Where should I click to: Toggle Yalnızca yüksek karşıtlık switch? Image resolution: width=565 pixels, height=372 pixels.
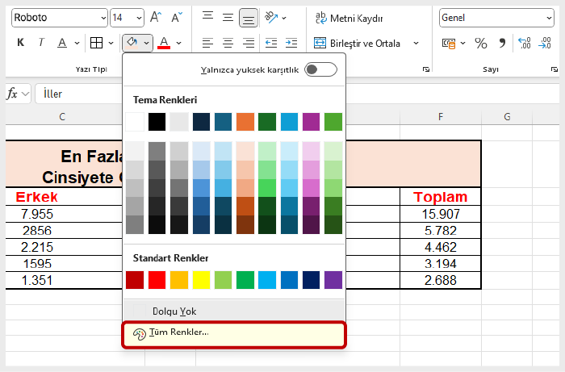click(x=320, y=69)
